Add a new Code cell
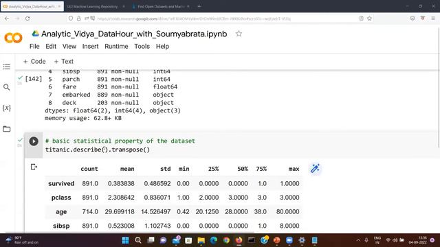The image size is (440, 247). [x=34, y=61]
